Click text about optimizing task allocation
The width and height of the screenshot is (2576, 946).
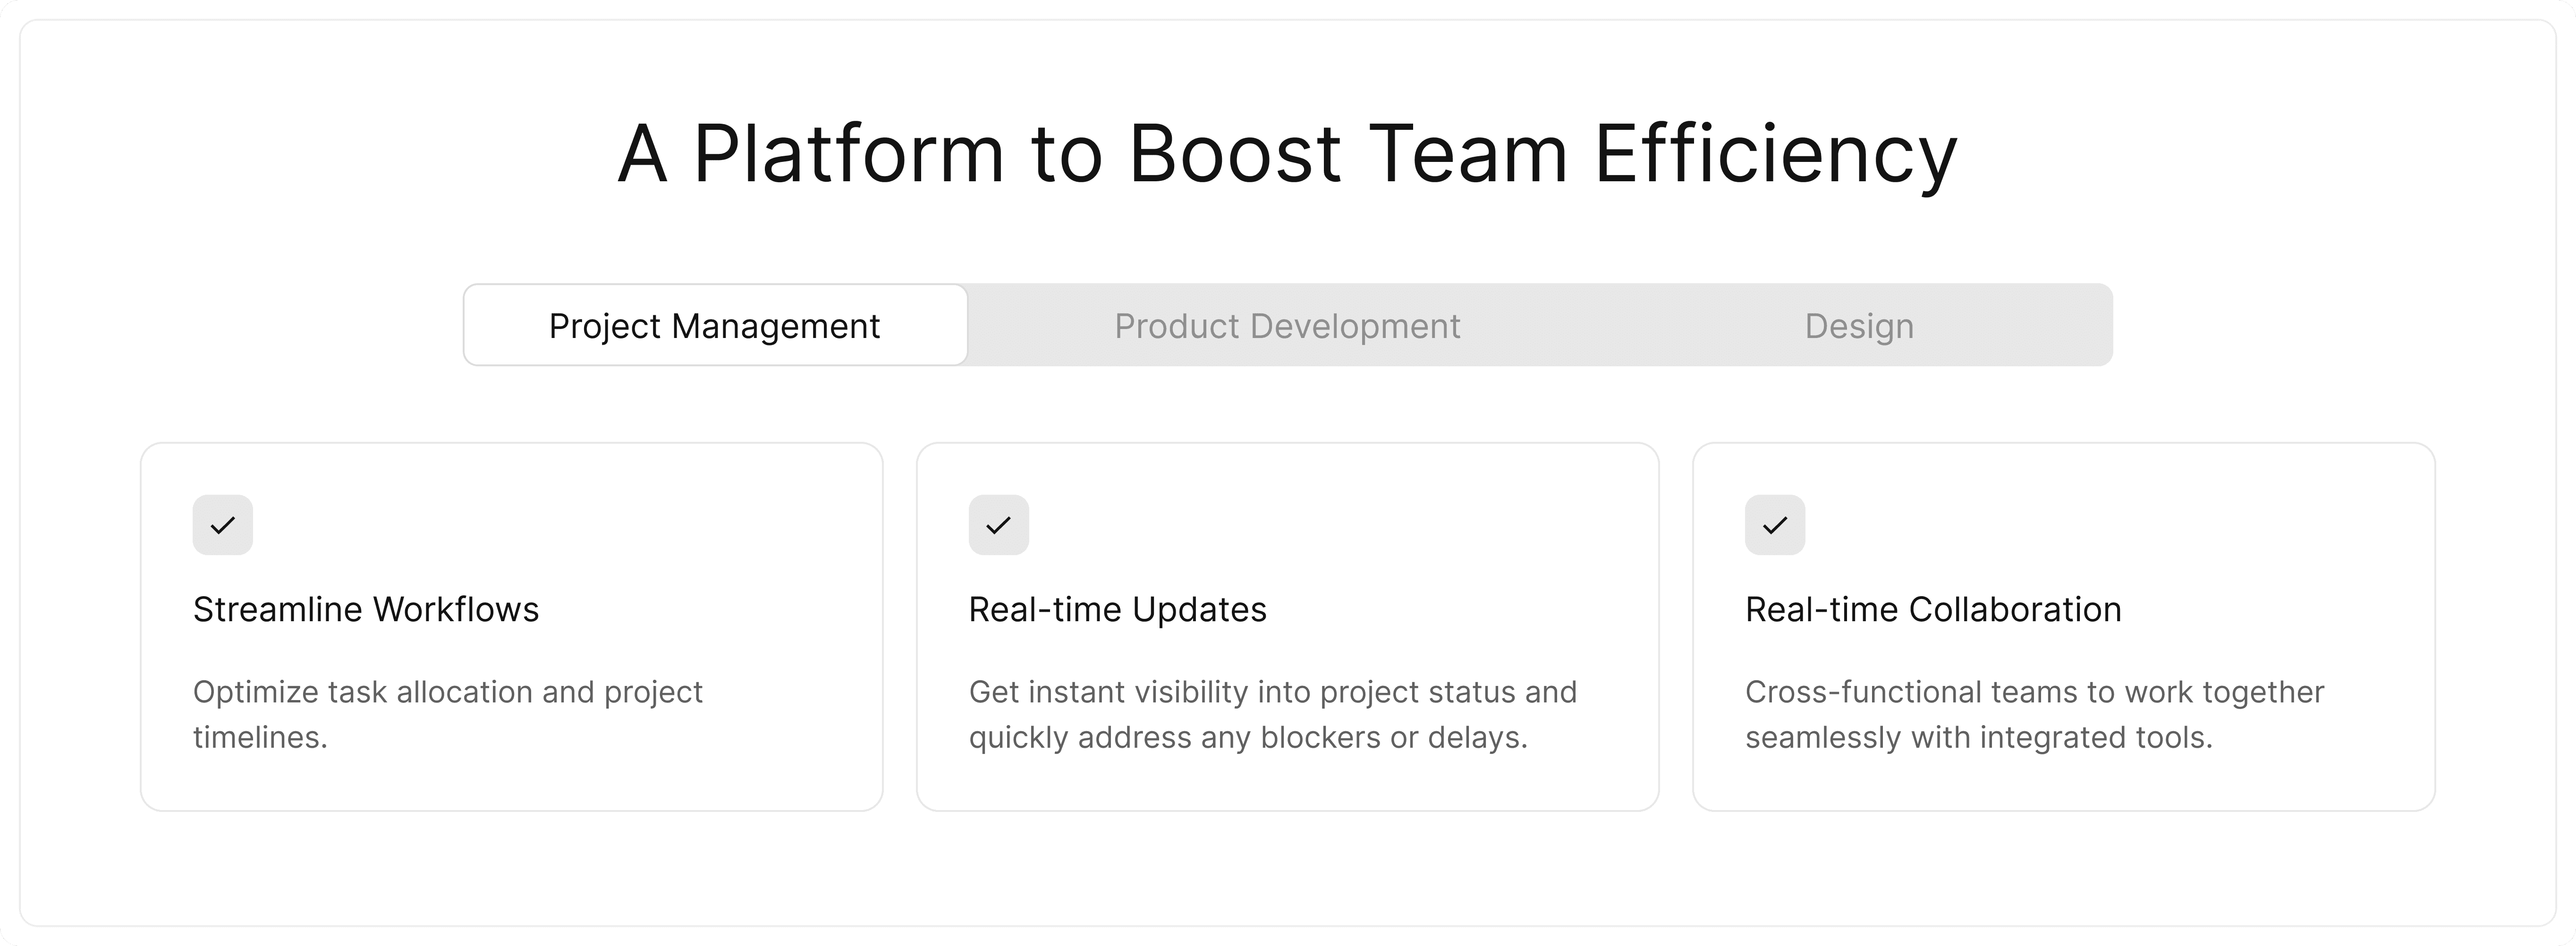447,692
